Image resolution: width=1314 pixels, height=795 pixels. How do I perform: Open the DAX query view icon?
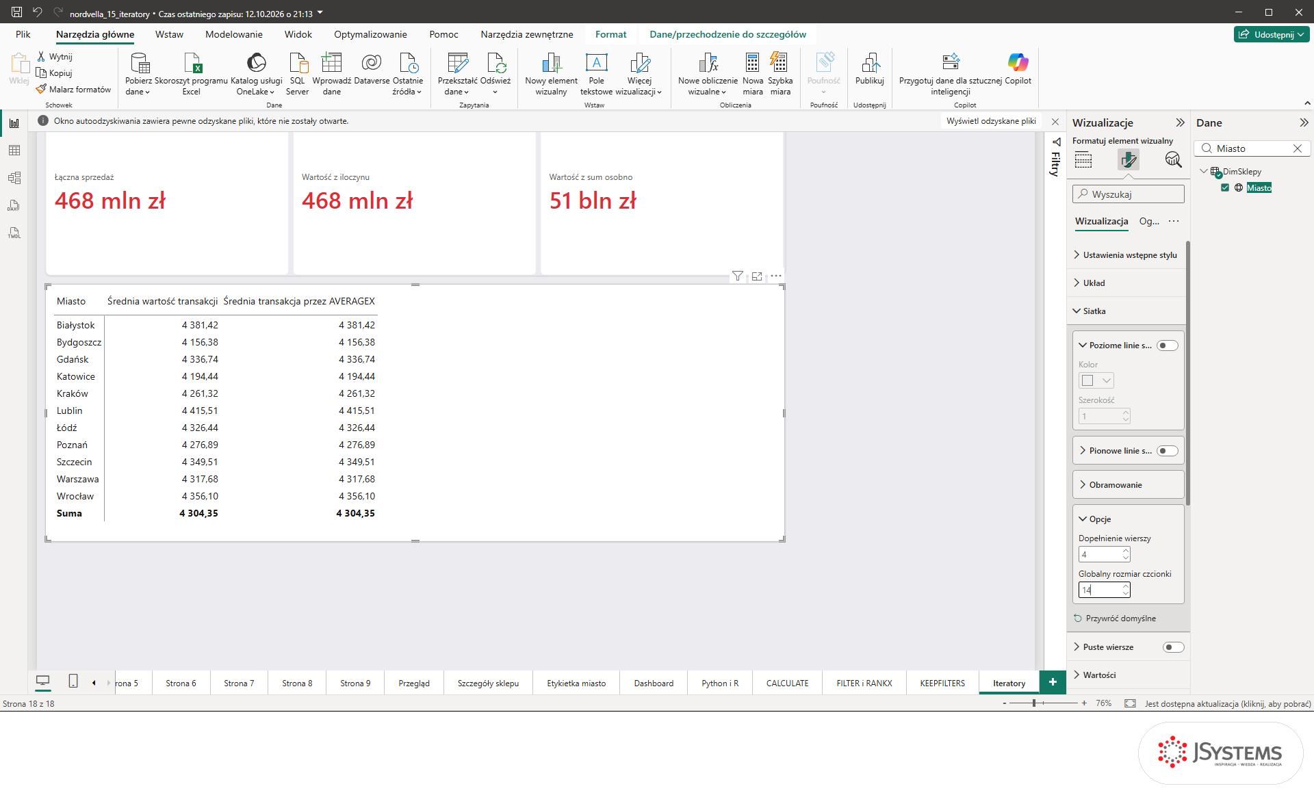(x=14, y=205)
